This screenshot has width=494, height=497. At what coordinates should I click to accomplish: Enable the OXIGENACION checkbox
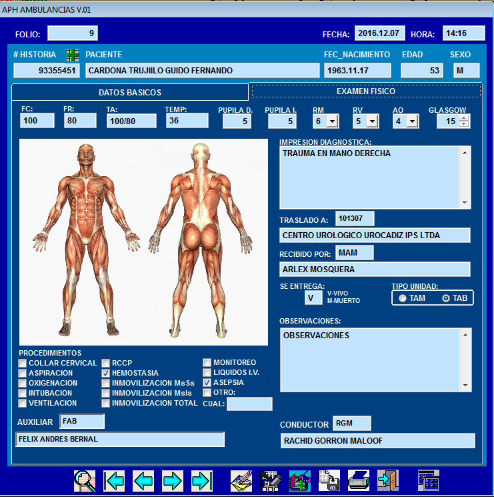pyautogui.click(x=22, y=383)
